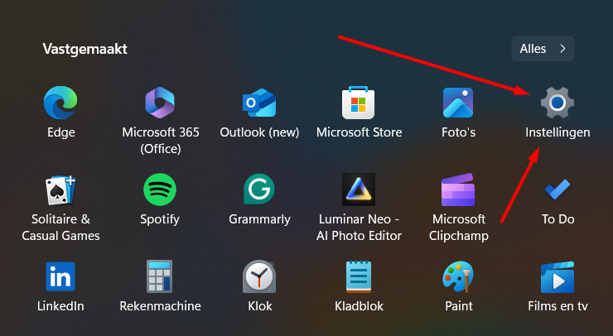
Task: Click the chevron arrow beside Alles
Action: pyautogui.click(x=562, y=49)
